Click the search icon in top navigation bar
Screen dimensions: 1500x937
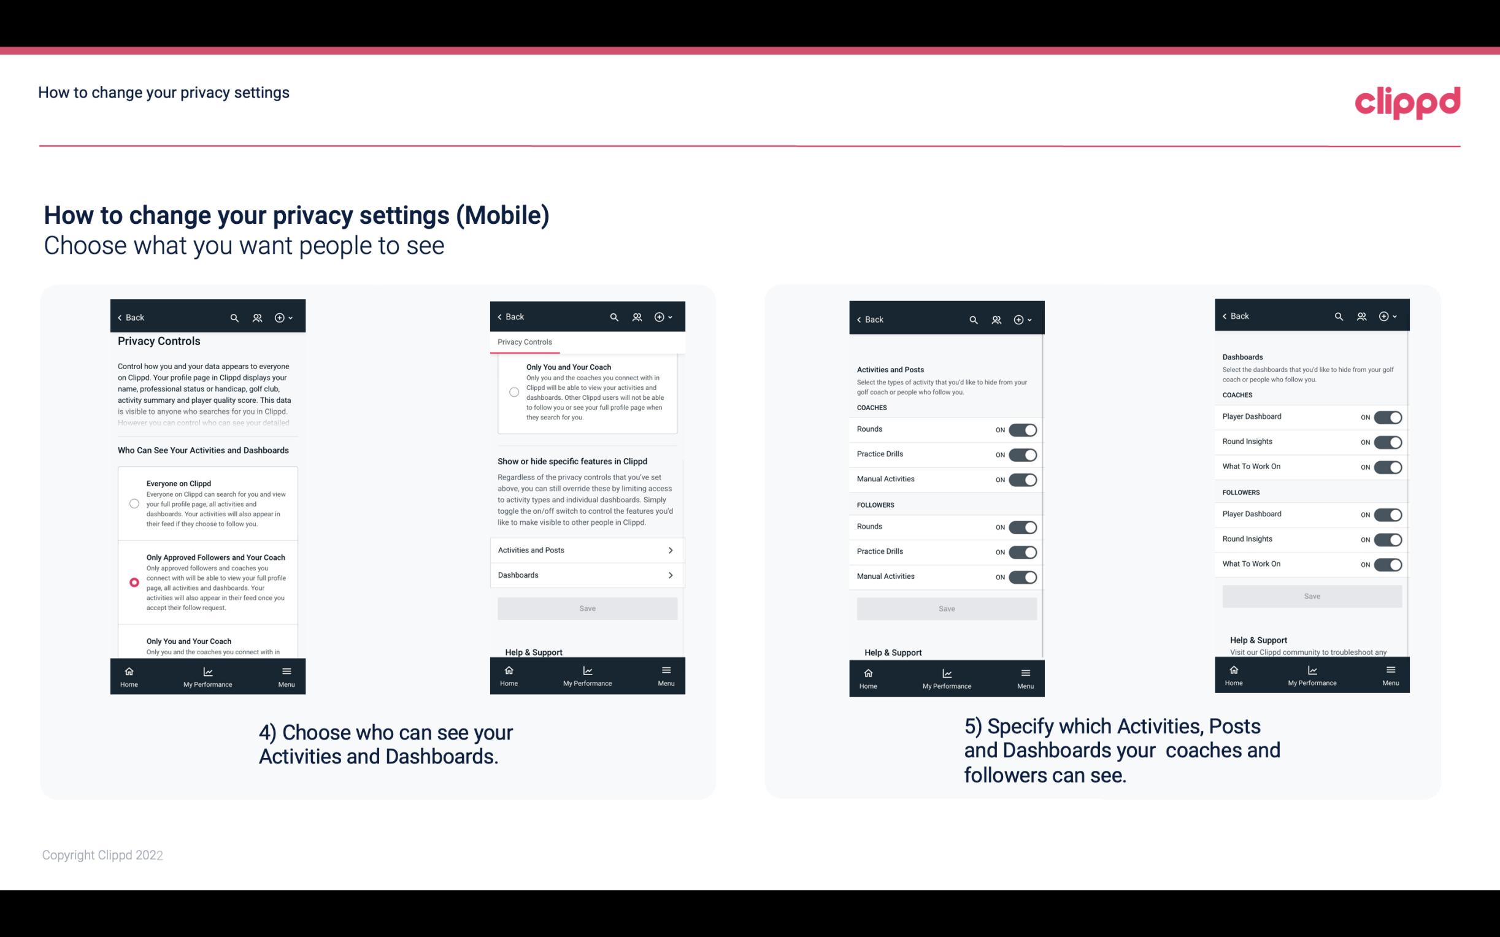point(234,318)
